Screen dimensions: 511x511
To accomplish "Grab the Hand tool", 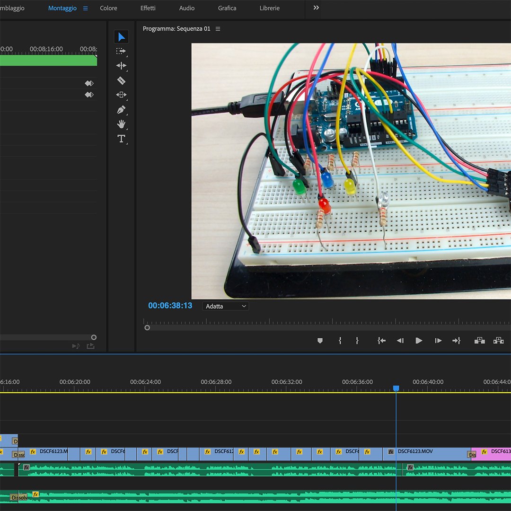I will [121, 124].
